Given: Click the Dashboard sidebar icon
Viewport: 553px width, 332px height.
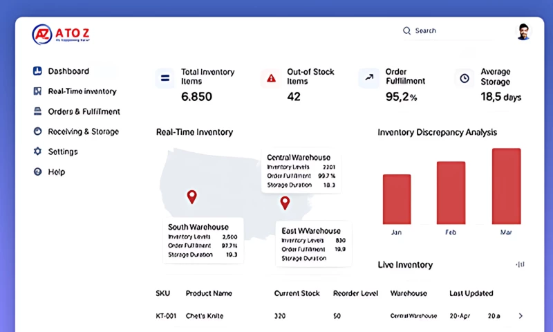Looking at the screenshot, I should pyautogui.click(x=37, y=71).
